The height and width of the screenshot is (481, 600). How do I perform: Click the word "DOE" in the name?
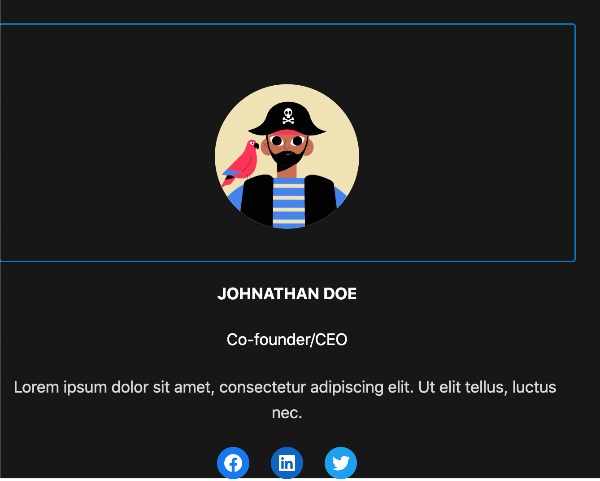pos(340,294)
